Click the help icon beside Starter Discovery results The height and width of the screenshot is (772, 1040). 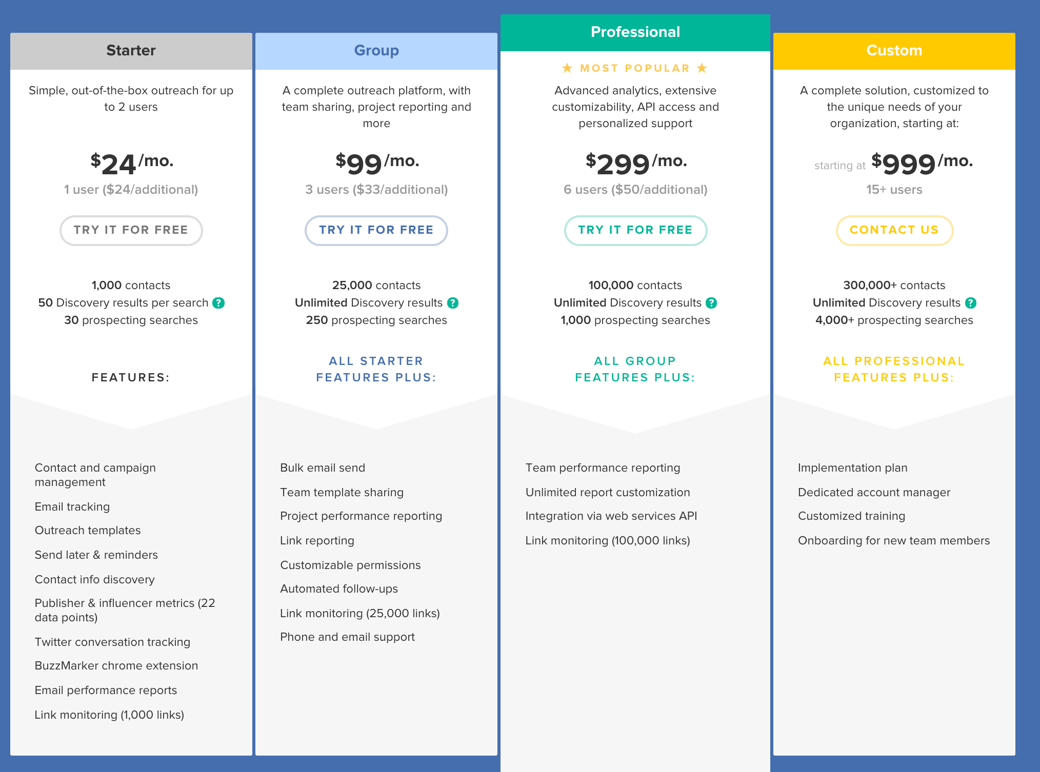[218, 303]
